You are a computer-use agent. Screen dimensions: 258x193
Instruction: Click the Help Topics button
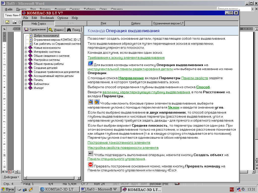pyautogui.click(x=39, y=23)
